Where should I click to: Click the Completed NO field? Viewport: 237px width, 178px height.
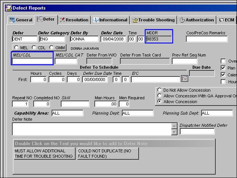pos(42,104)
